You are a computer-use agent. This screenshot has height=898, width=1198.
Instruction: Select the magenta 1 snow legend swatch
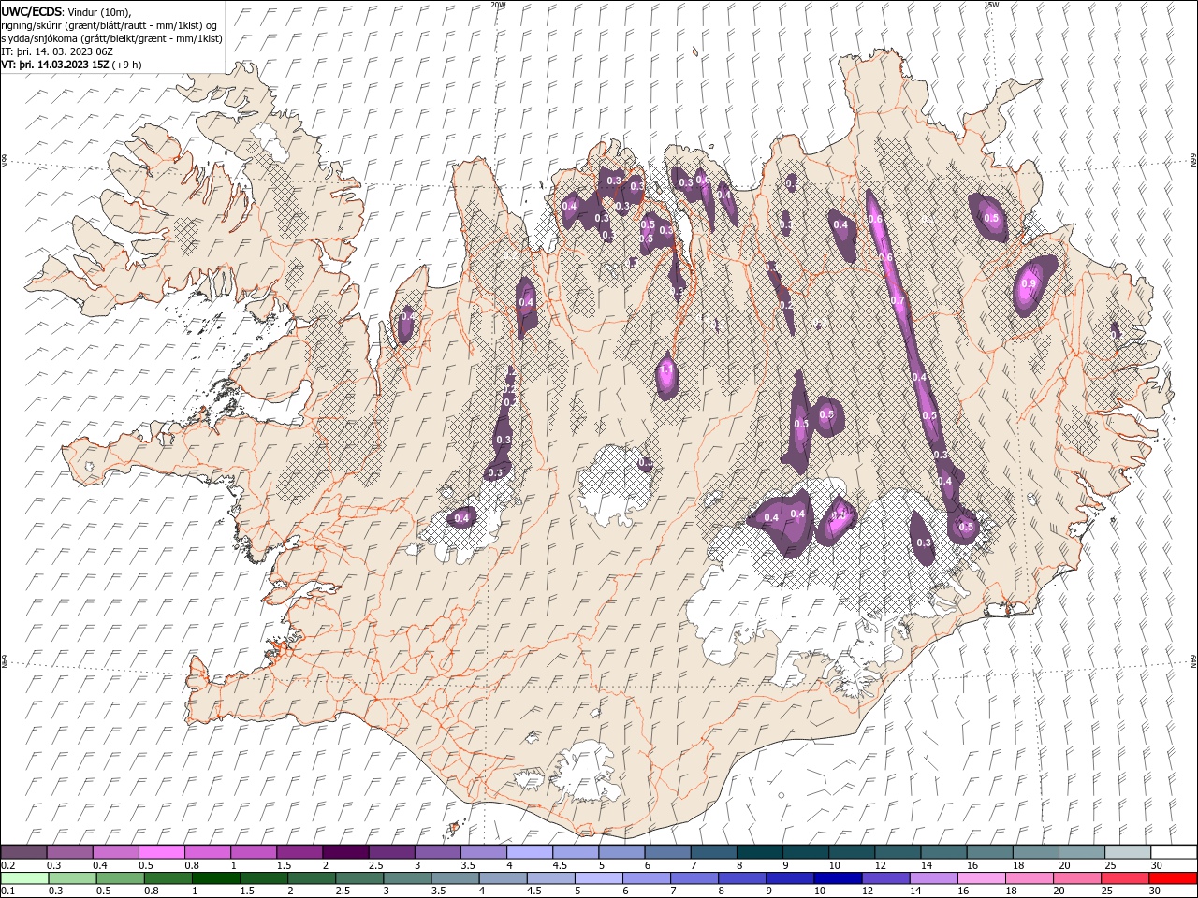254,852
